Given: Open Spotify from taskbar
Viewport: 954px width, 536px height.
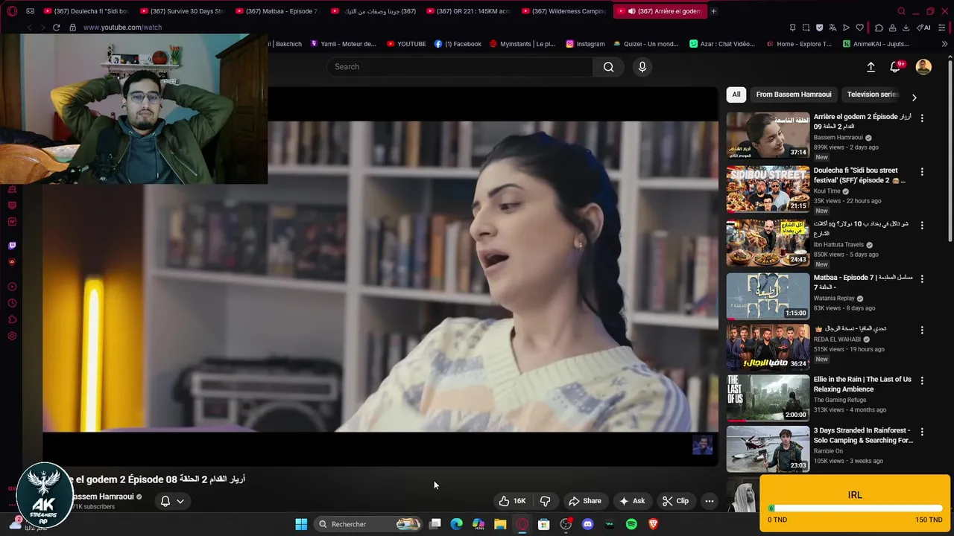Looking at the screenshot, I should click(631, 524).
